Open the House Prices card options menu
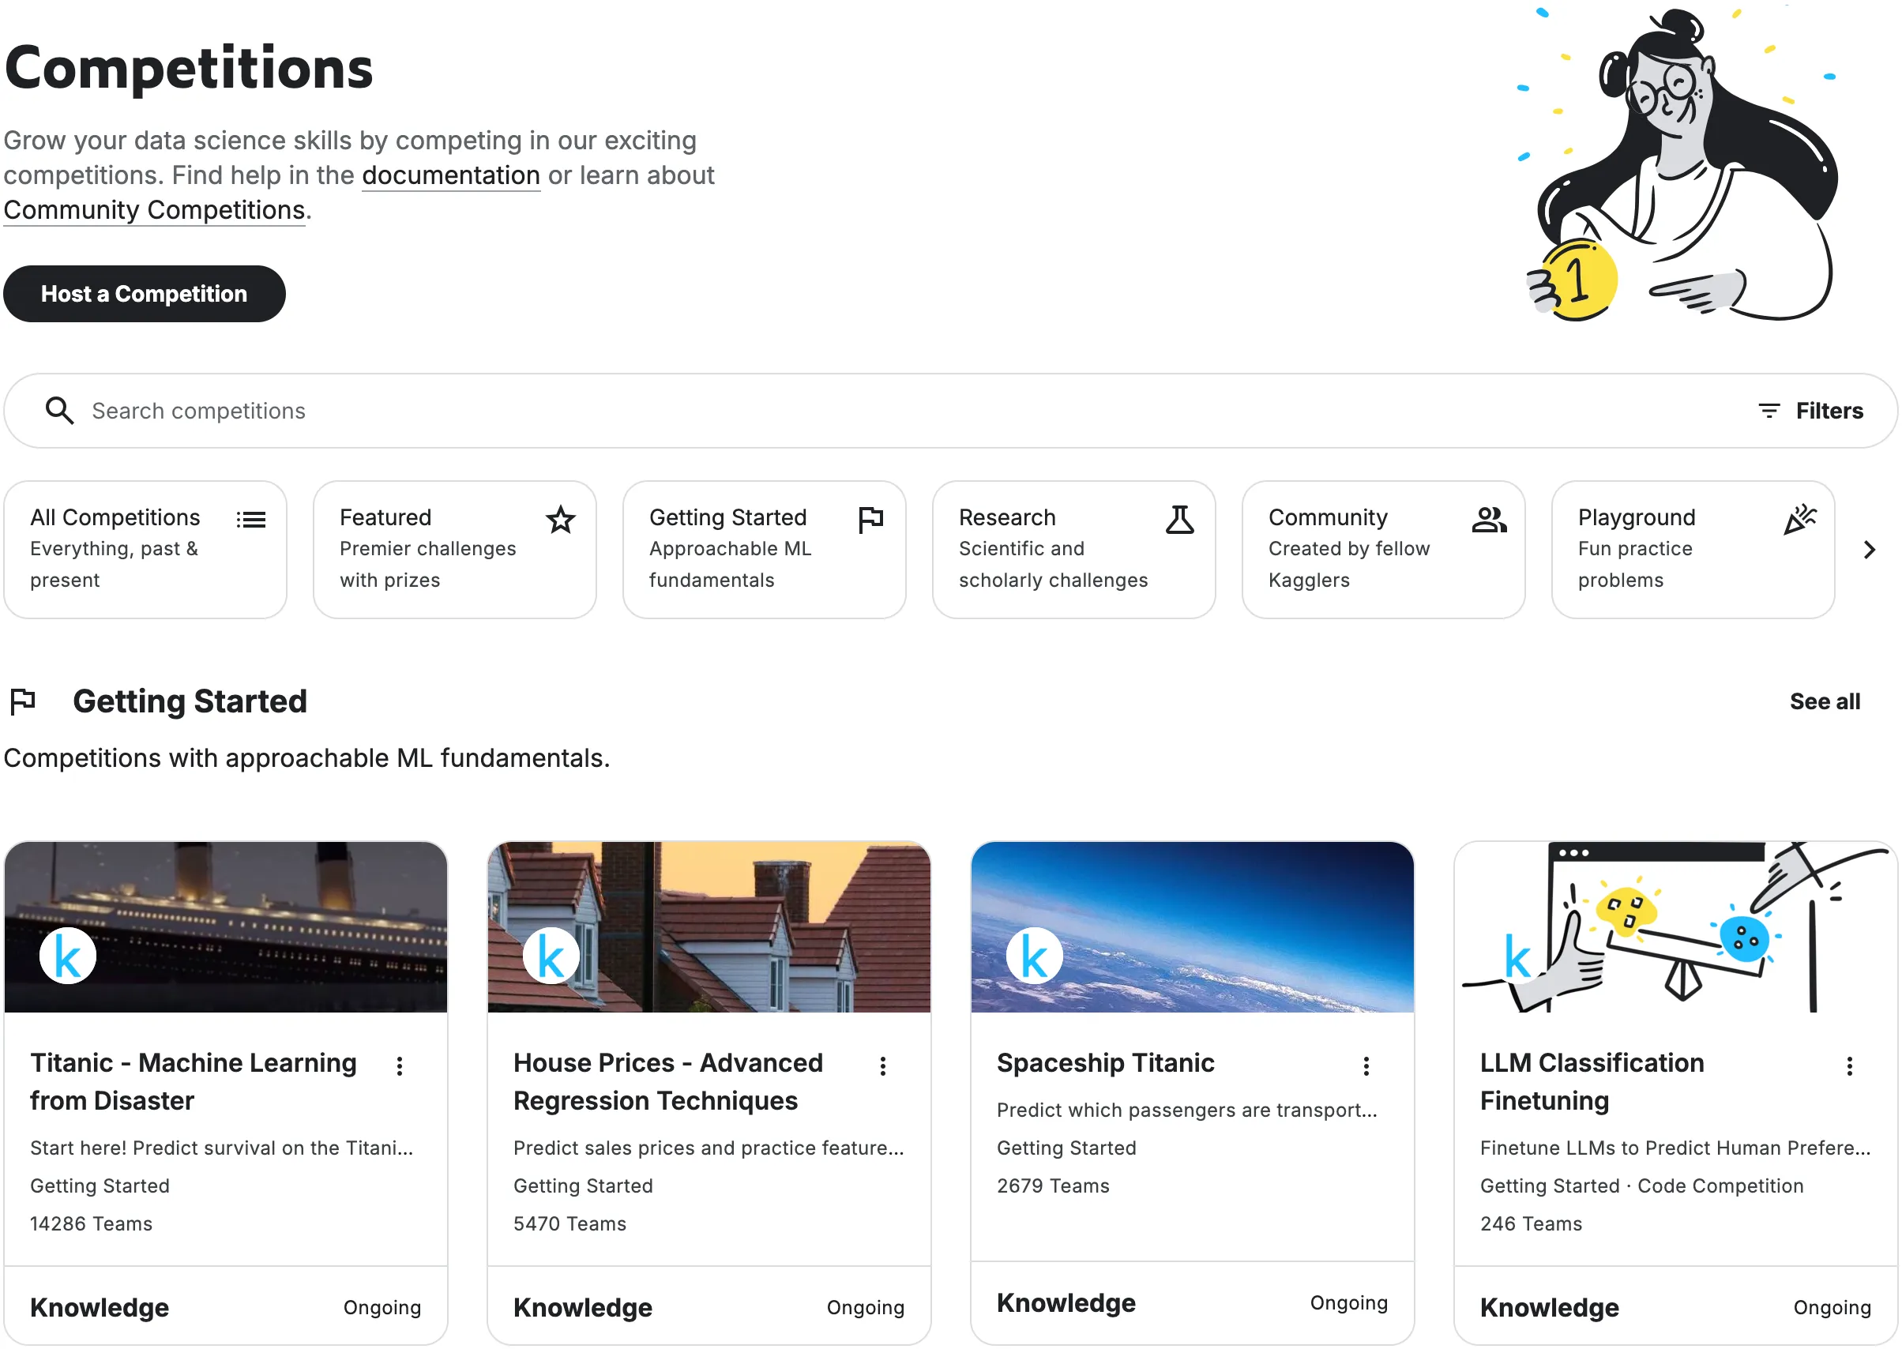Viewport: 1902px width, 1349px height. click(x=883, y=1065)
